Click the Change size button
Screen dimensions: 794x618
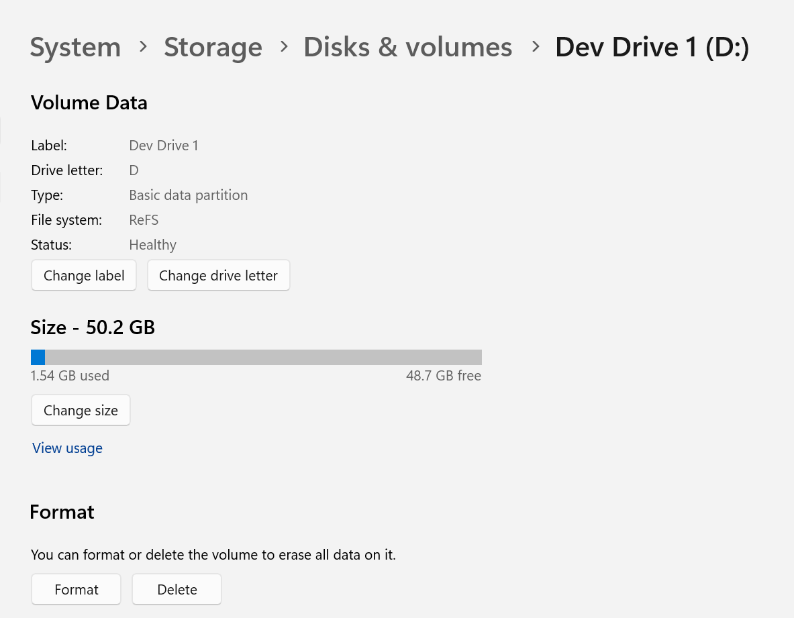[81, 410]
